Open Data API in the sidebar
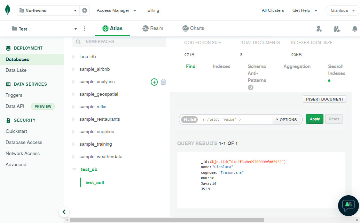This screenshot has height=223, width=360. (x=15, y=106)
